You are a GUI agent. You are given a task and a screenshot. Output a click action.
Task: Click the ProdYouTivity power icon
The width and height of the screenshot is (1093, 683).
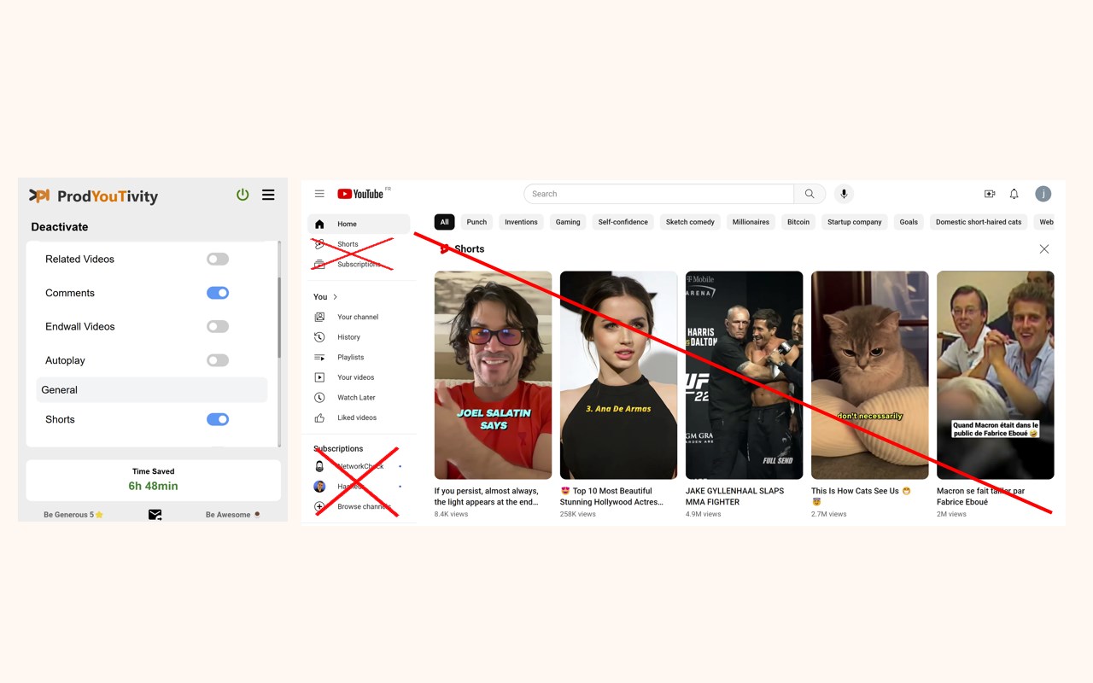[x=243, y=195]
